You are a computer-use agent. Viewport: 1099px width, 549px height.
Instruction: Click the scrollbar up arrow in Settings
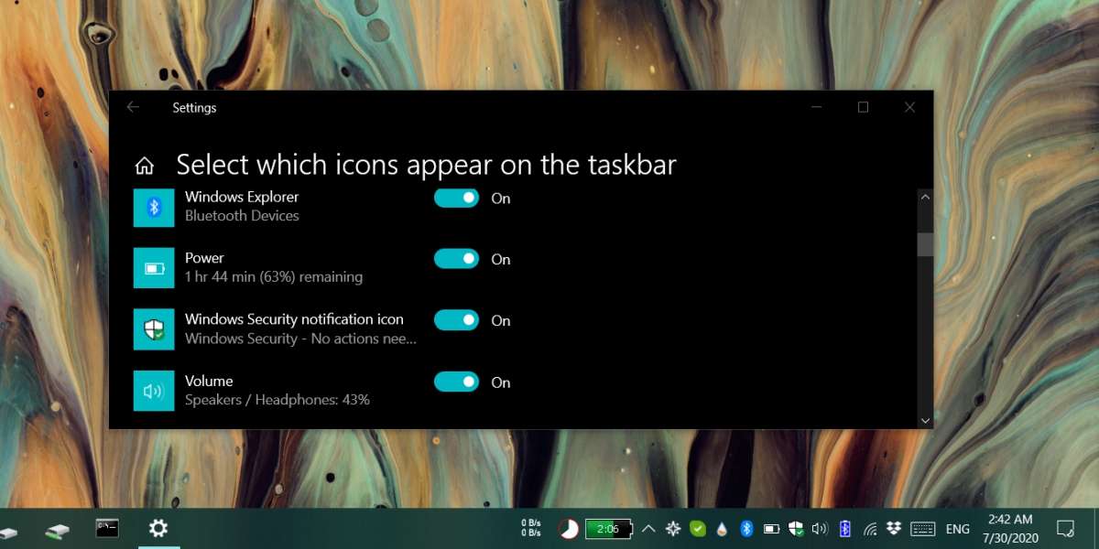[925, 197]
